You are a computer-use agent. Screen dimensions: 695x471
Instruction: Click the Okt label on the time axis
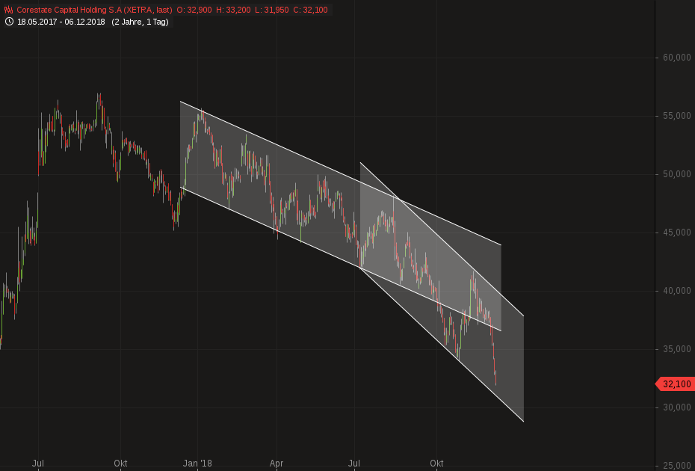click(436, 464)
